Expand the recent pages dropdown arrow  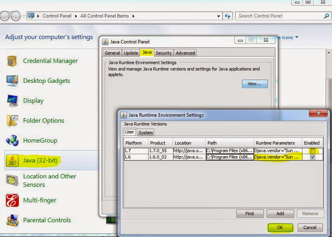(24, 16)
